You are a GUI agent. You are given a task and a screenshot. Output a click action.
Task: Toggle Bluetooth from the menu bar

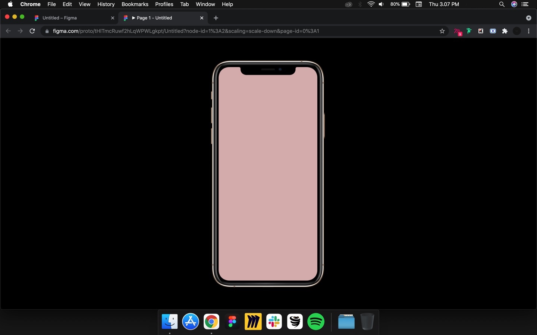360,4
